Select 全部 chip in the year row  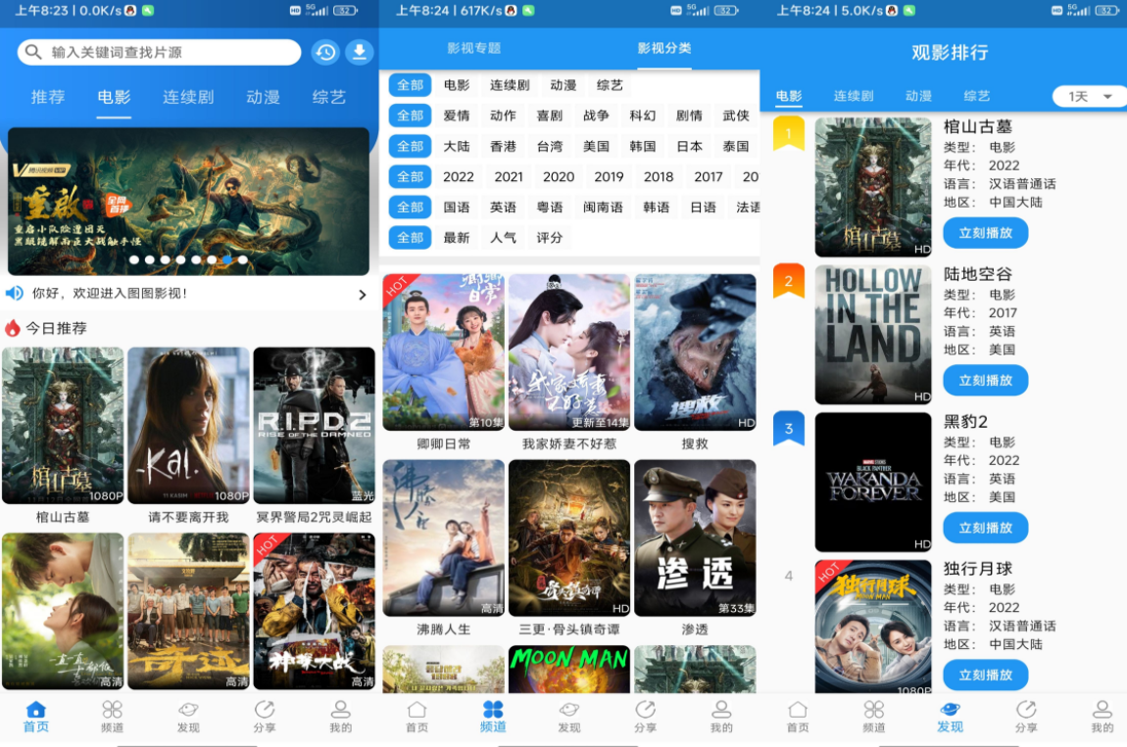[411, 176]
